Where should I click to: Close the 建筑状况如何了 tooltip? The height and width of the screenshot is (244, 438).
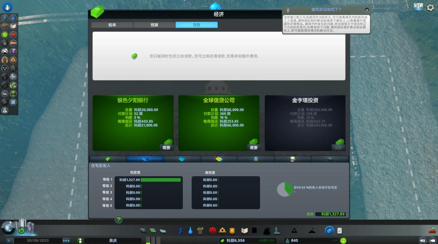point(367,10)
